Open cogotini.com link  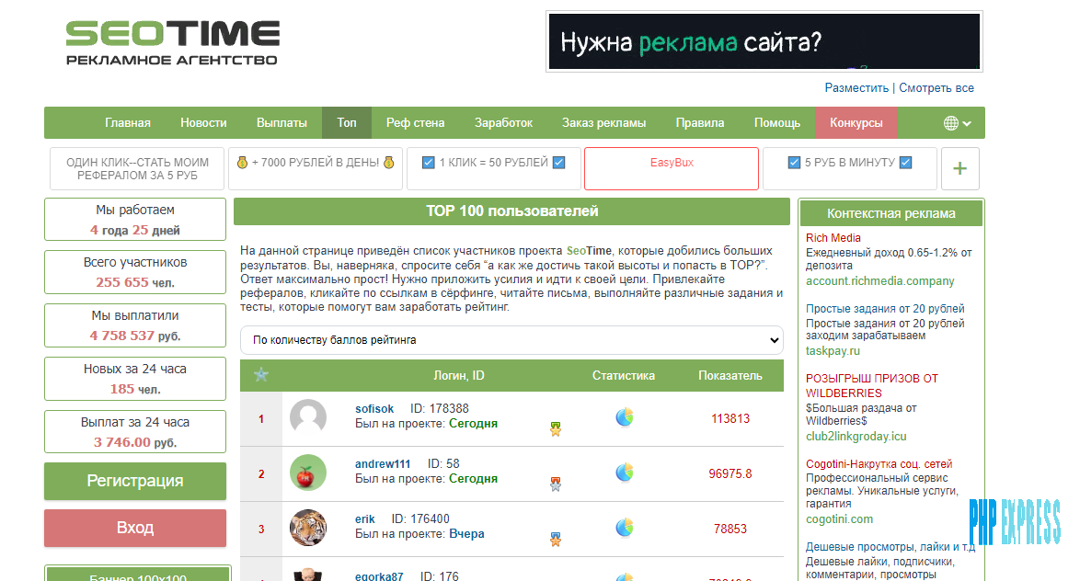[839, 519]
